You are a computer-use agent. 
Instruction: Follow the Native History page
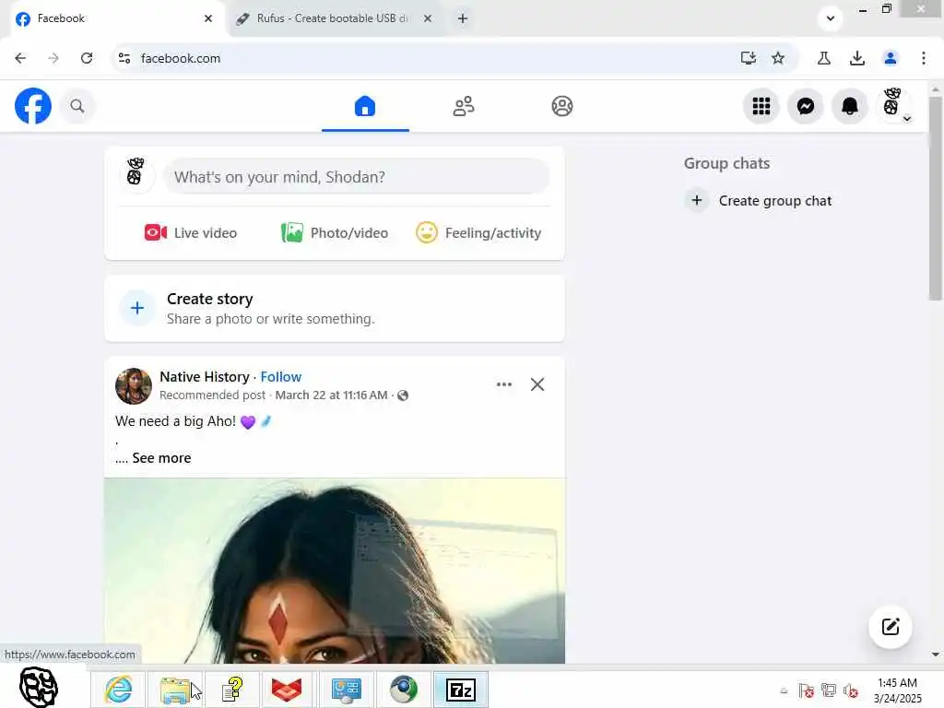pos(281,377)
